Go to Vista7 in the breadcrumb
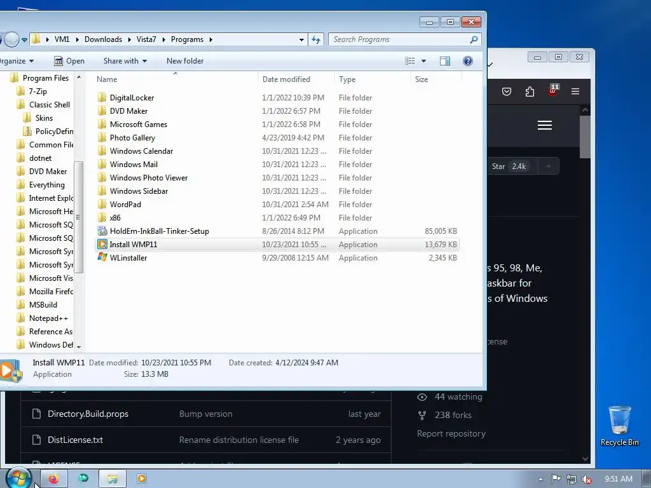The width and height of the screenshot is (651, 488). click(146, 39)
